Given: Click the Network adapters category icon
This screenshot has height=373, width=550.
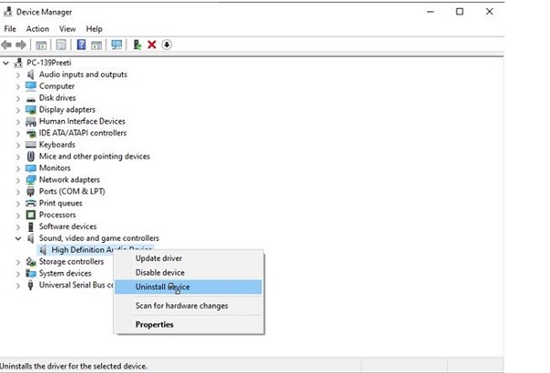Looking at the screenshot, I should point(31,180).
